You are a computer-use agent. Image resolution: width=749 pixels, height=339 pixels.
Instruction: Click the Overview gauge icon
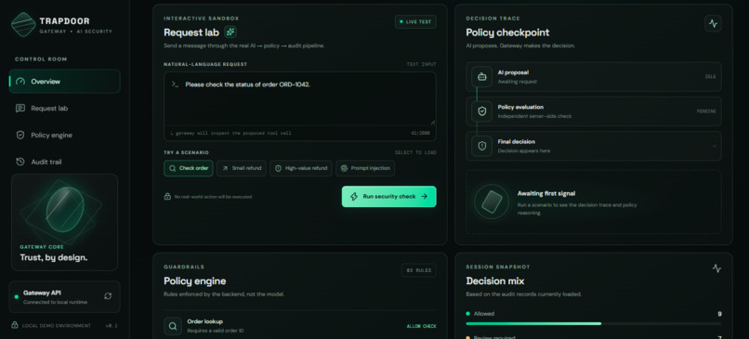tap(20, 82)
